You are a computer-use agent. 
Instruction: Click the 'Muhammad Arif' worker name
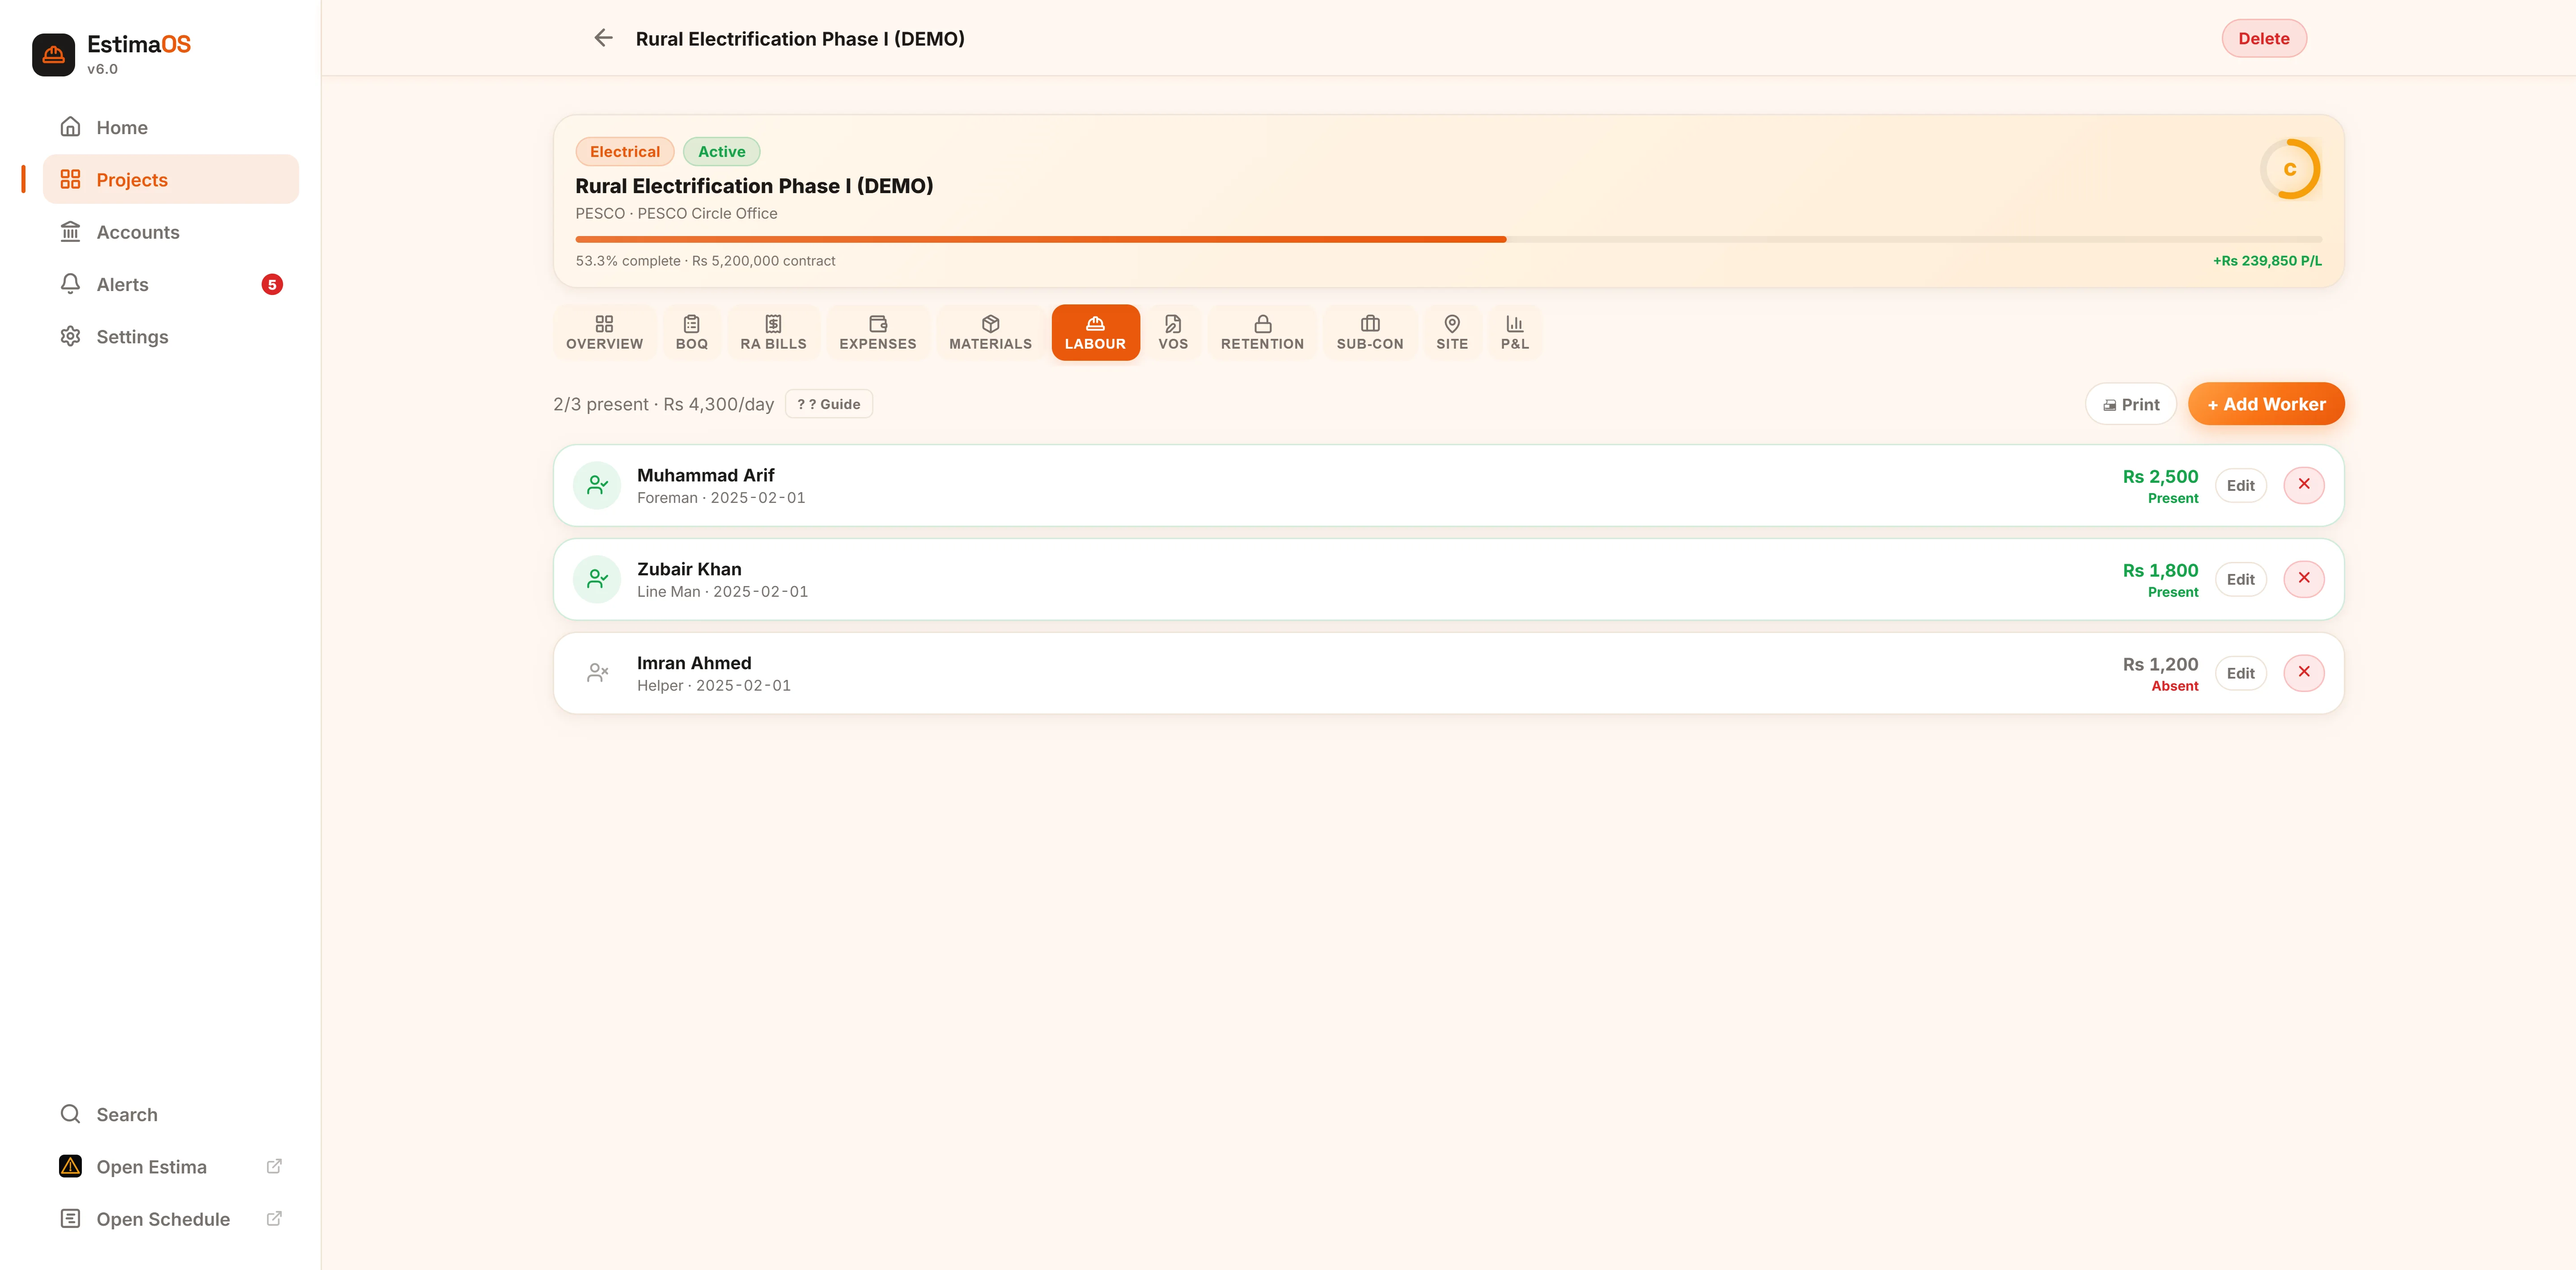click(706, 476)
